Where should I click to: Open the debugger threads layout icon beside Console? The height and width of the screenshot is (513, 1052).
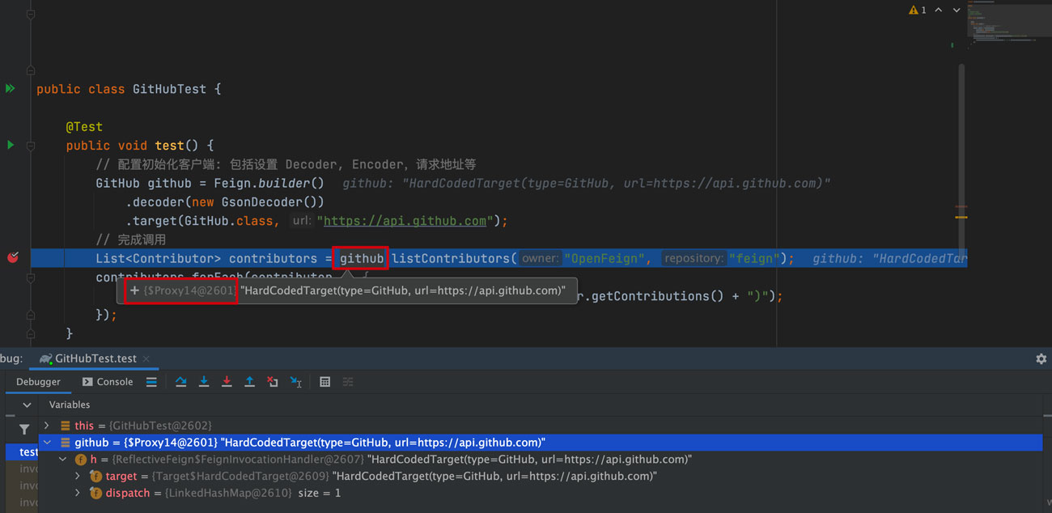(x=151, y=382)
